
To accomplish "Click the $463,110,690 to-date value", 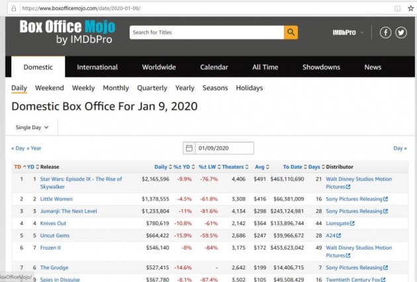I will [x=287, y=179].
